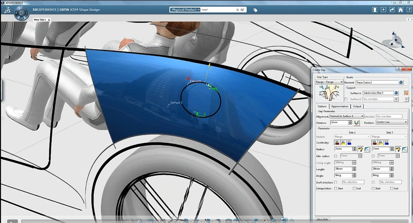Click the Side 1 Angle 0deg field

coord(343,176)
